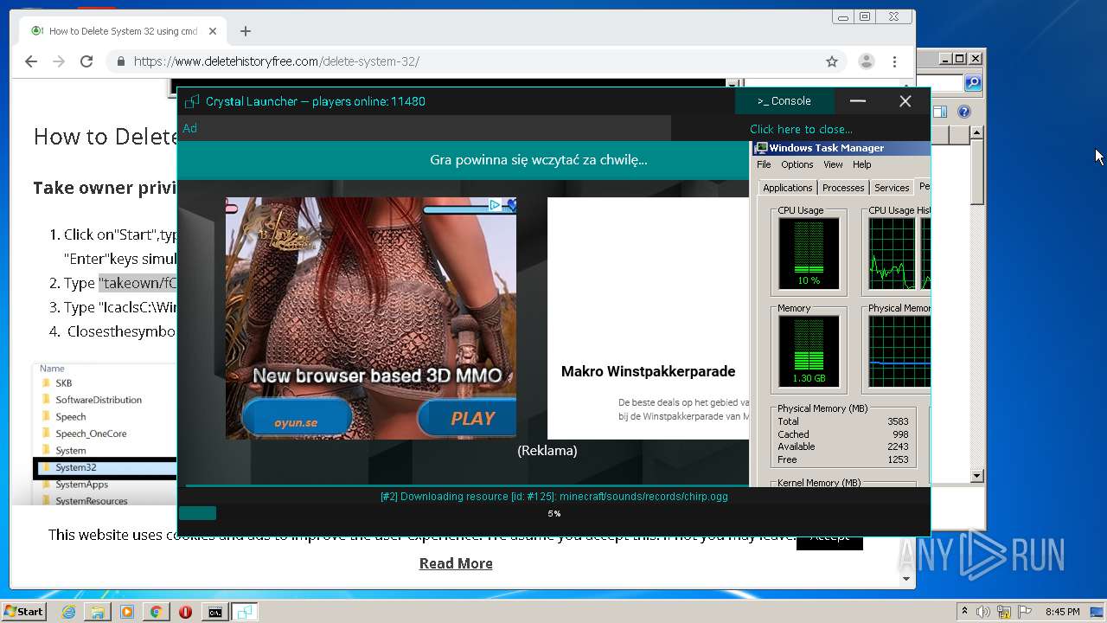Click the 'Name' column header in folder list

coord(52,369)
